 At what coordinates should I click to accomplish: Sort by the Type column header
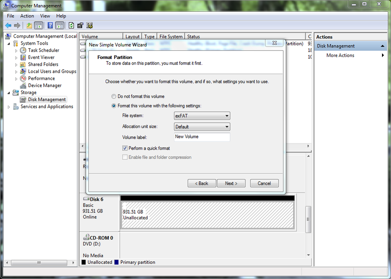point(150,37)
